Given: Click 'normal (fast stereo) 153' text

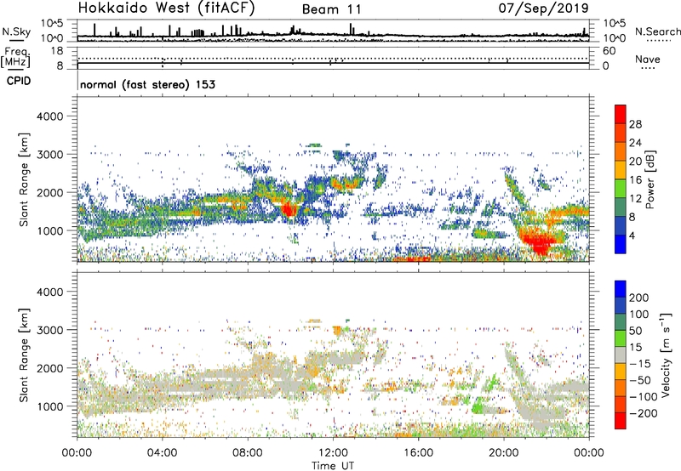Looking at the screenshot, I should (147, 84).
